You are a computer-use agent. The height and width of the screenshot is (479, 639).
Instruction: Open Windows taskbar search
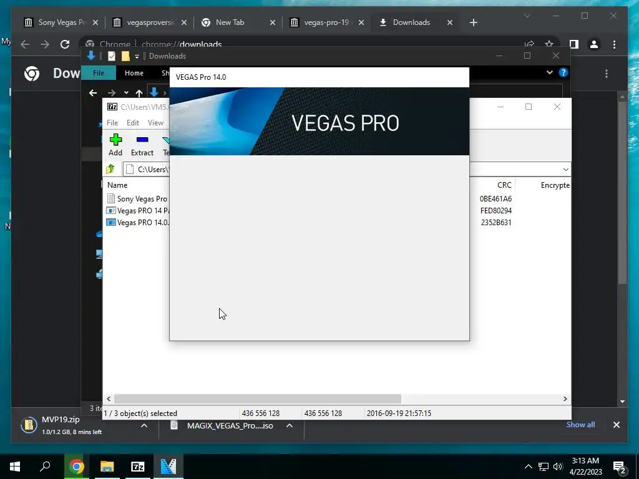pyautogui.click(x=45, y=467)
